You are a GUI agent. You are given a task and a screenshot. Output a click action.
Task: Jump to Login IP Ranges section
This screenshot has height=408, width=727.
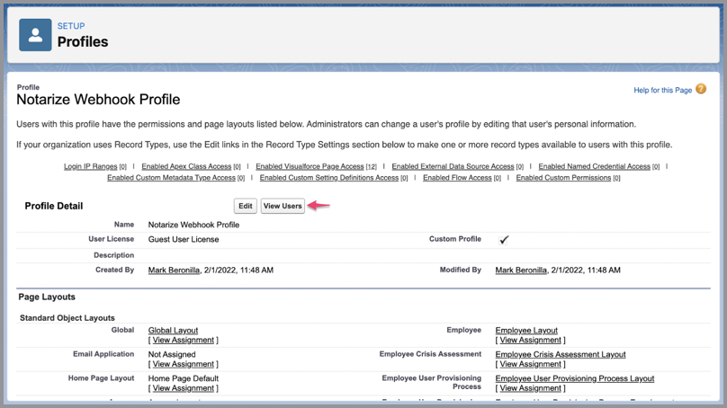point(91,166)
